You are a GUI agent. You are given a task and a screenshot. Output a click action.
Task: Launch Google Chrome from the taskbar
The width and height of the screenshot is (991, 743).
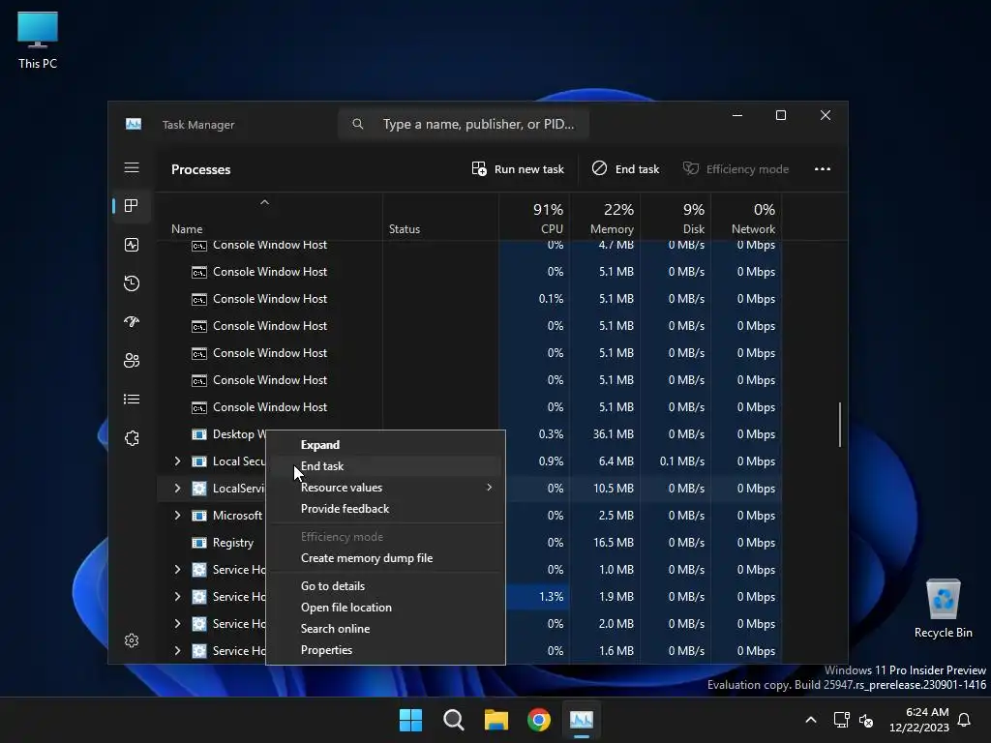[x=538, y=720]
